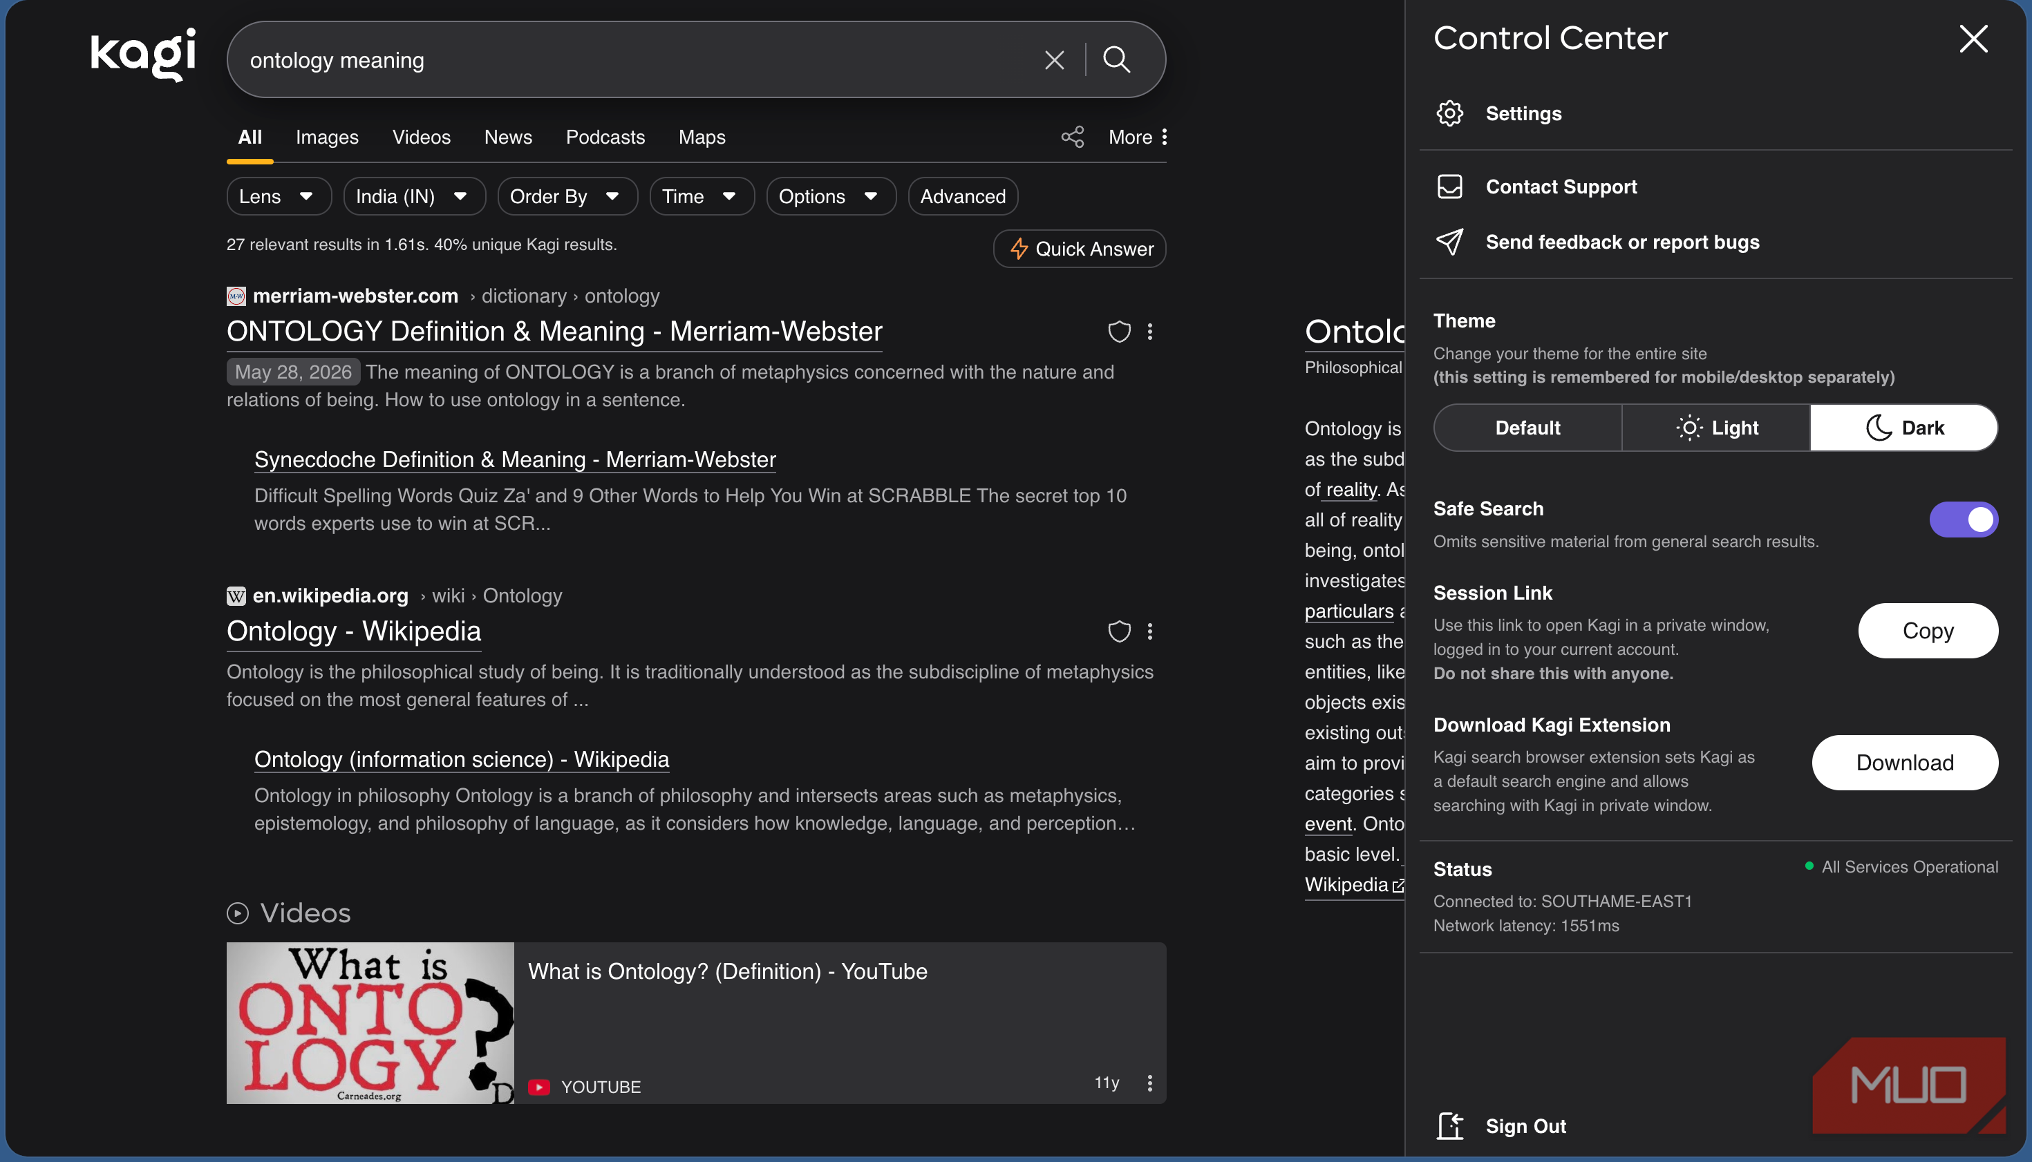Switch to the Maps tab
Viewport: 2032px width, 1162px height.
point(702,137)
